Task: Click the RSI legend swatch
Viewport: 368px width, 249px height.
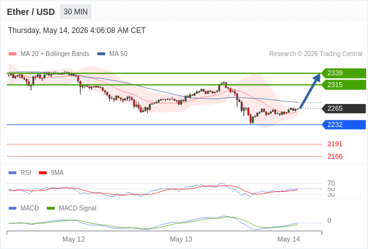Action: (12, 173)
